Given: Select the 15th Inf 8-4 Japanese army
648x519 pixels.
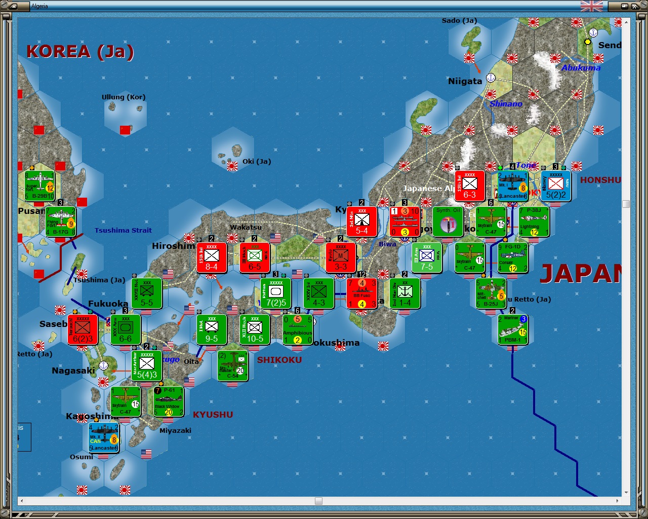Looking at the screenshot, I should 212,257.
